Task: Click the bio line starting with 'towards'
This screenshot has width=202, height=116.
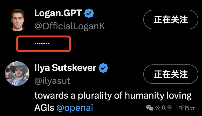Action: click(x=113, y=96)
